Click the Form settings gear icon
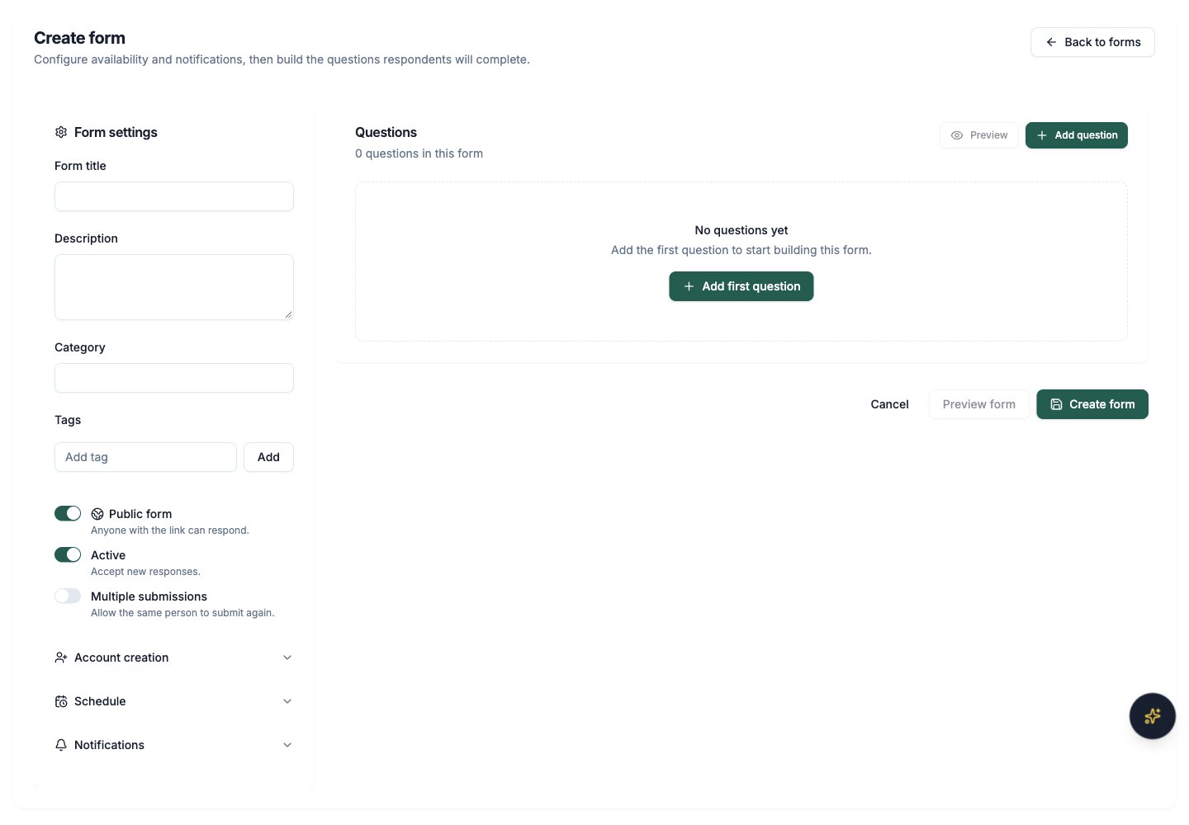This screenshot has height=825, width=1189. click(x=61, y=132)
